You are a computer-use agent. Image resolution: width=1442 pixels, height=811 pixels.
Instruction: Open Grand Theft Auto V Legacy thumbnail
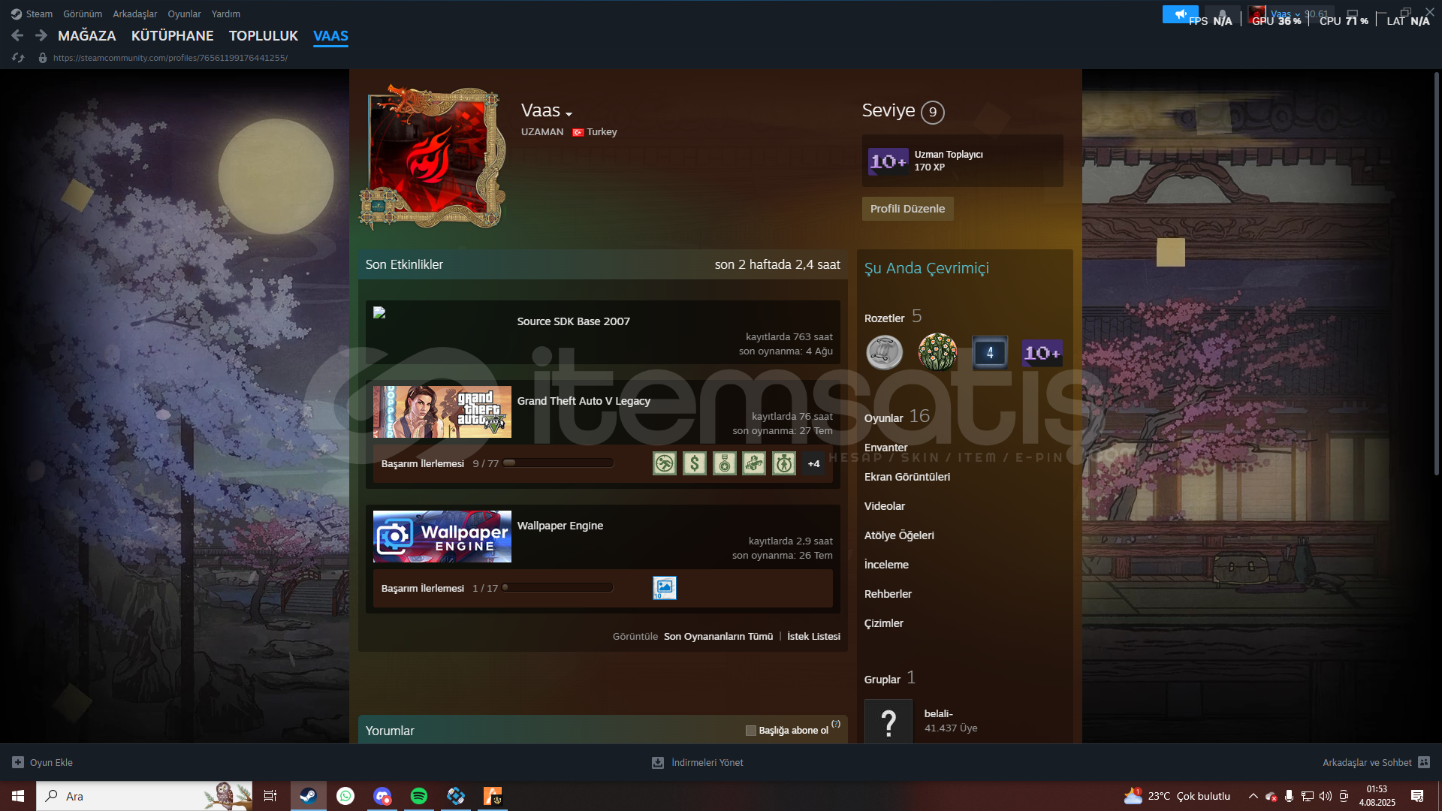pyautogui.click(x=442, y=412)
